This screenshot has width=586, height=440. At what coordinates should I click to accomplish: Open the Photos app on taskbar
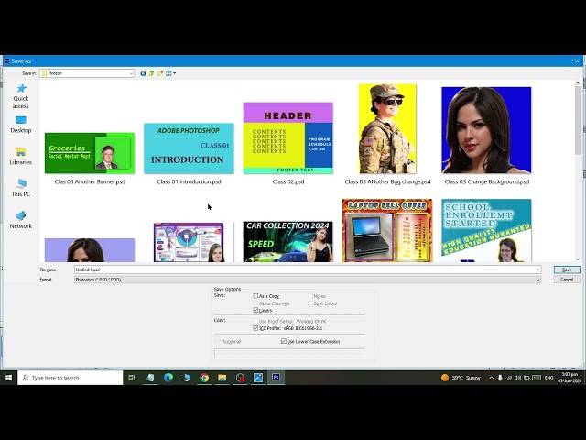coord(258,378)
